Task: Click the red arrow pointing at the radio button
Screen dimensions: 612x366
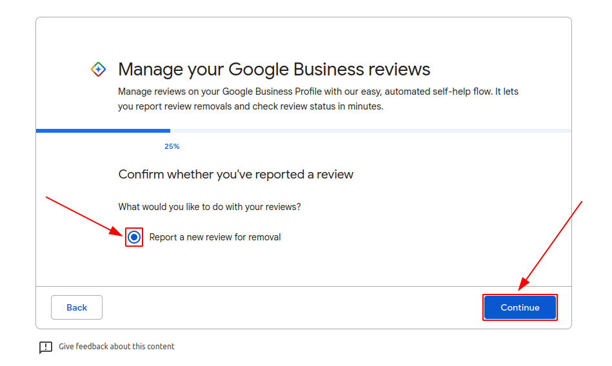Action: click(84, 217)
